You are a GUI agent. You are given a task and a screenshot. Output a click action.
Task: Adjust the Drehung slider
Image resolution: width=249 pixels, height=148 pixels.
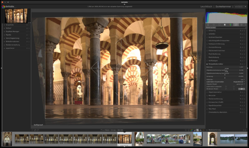tap(225, 67)
